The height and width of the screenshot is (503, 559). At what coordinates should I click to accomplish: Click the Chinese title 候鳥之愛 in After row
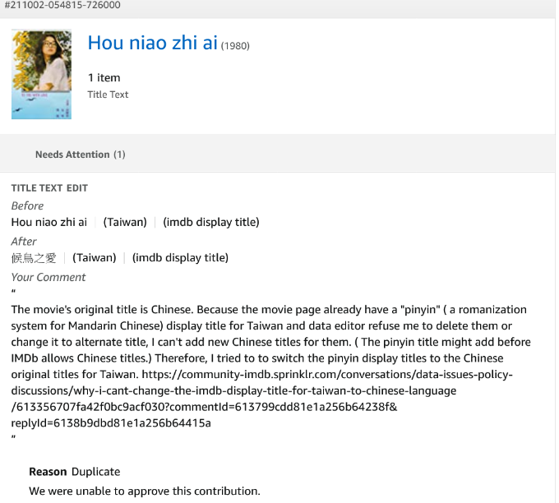[x=34, y=258]
